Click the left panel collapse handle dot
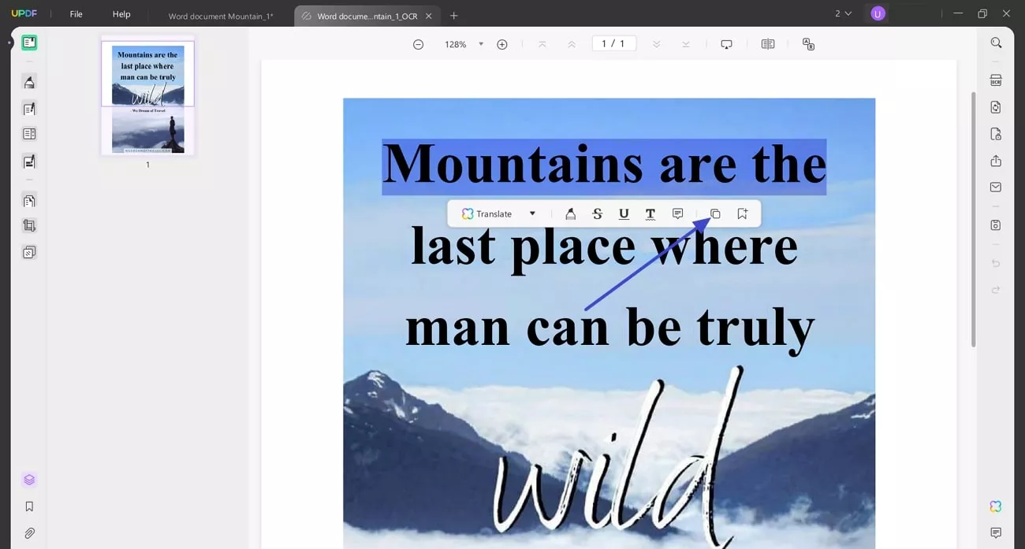 11,43
